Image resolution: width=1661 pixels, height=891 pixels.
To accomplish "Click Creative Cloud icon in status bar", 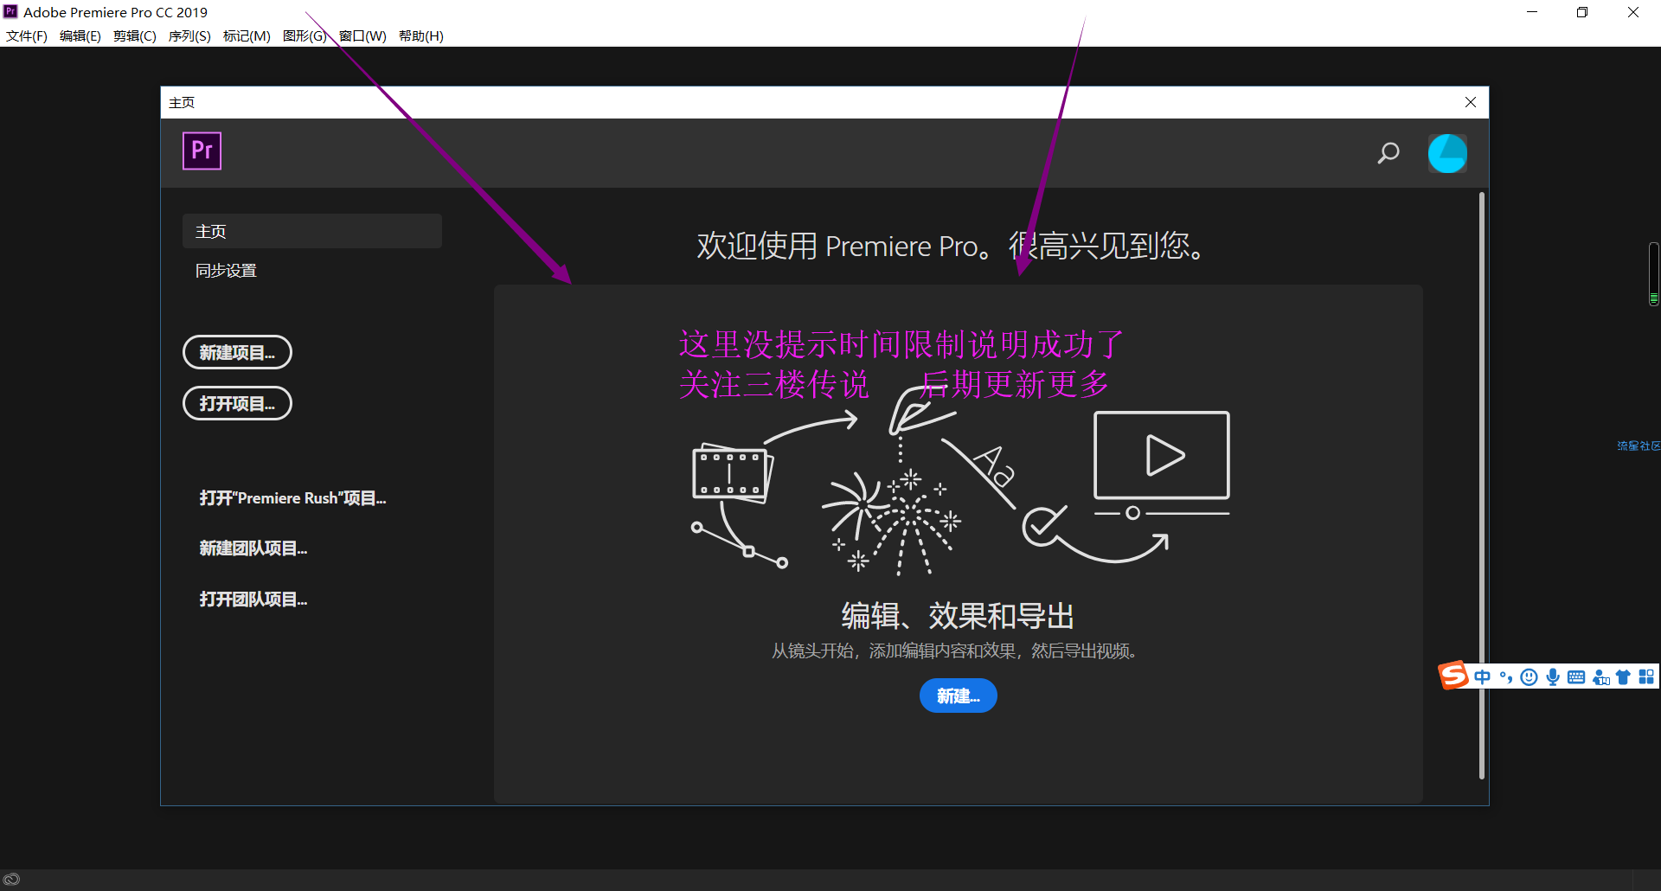I will point(11,880).
